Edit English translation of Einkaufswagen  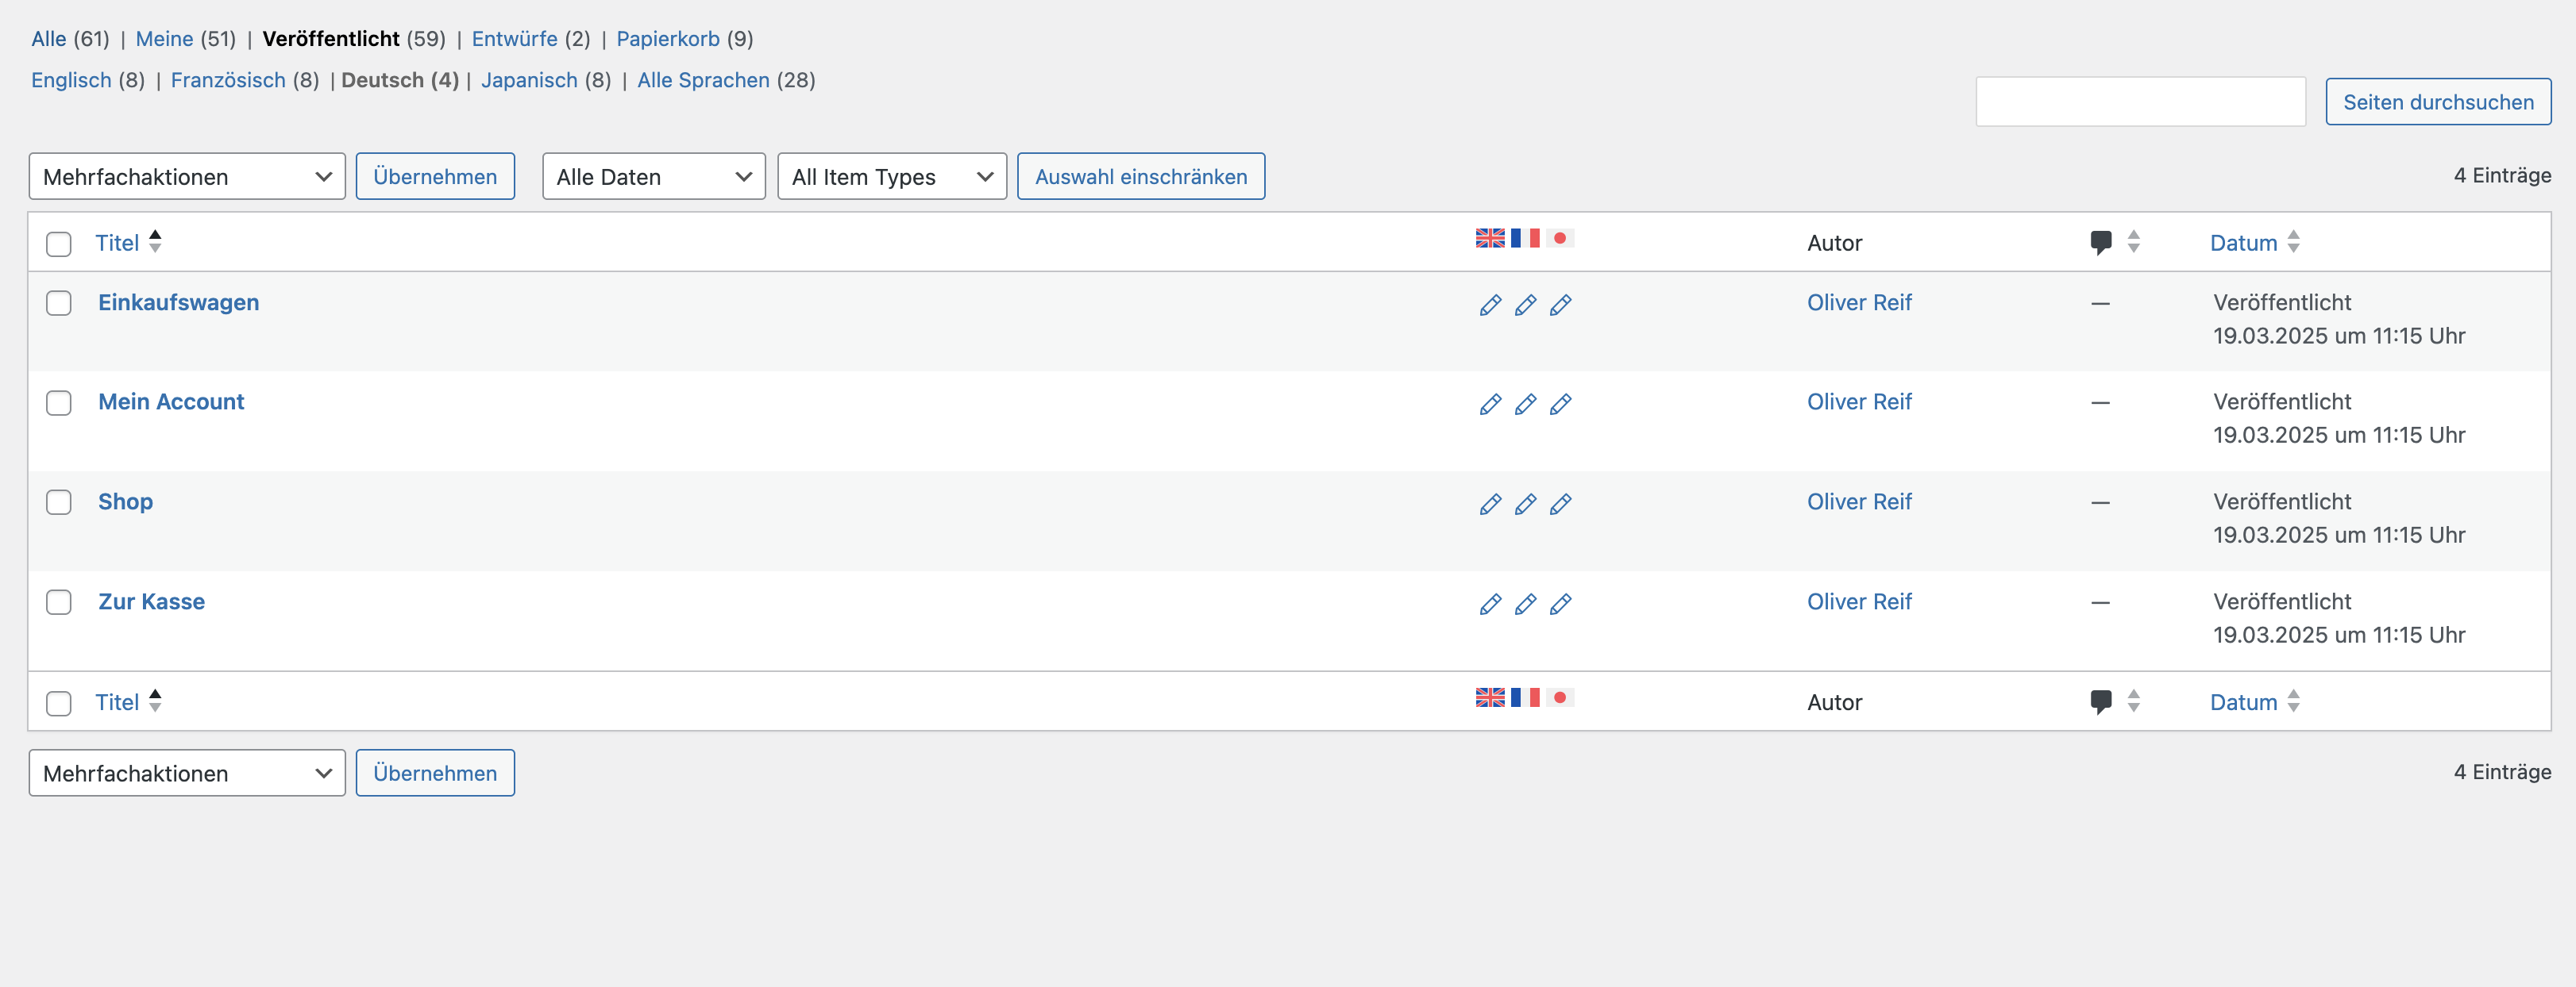(x=1490, y=305)
